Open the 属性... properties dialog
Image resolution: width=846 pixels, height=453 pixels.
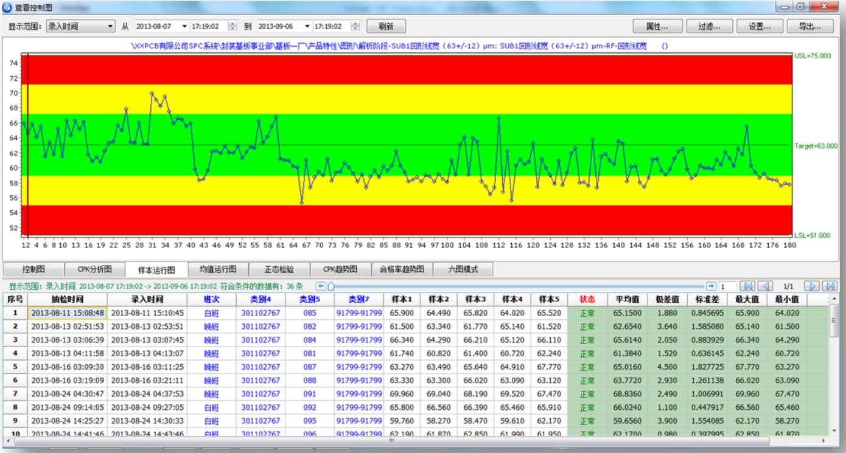point(657,26)
